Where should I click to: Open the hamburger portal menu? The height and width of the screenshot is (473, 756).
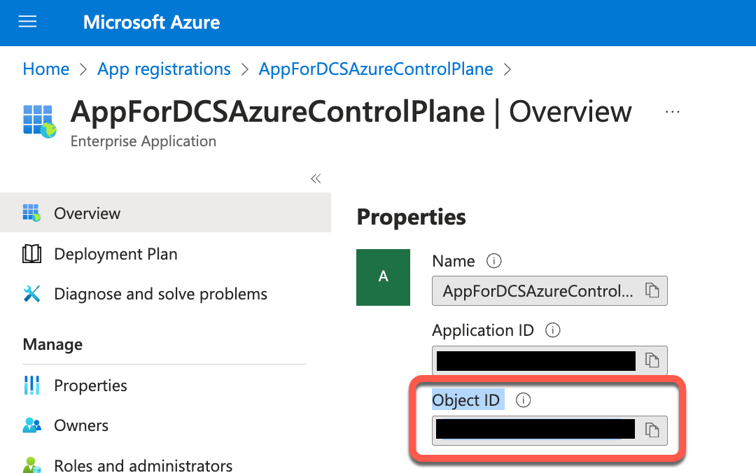[x=27, y=22]
